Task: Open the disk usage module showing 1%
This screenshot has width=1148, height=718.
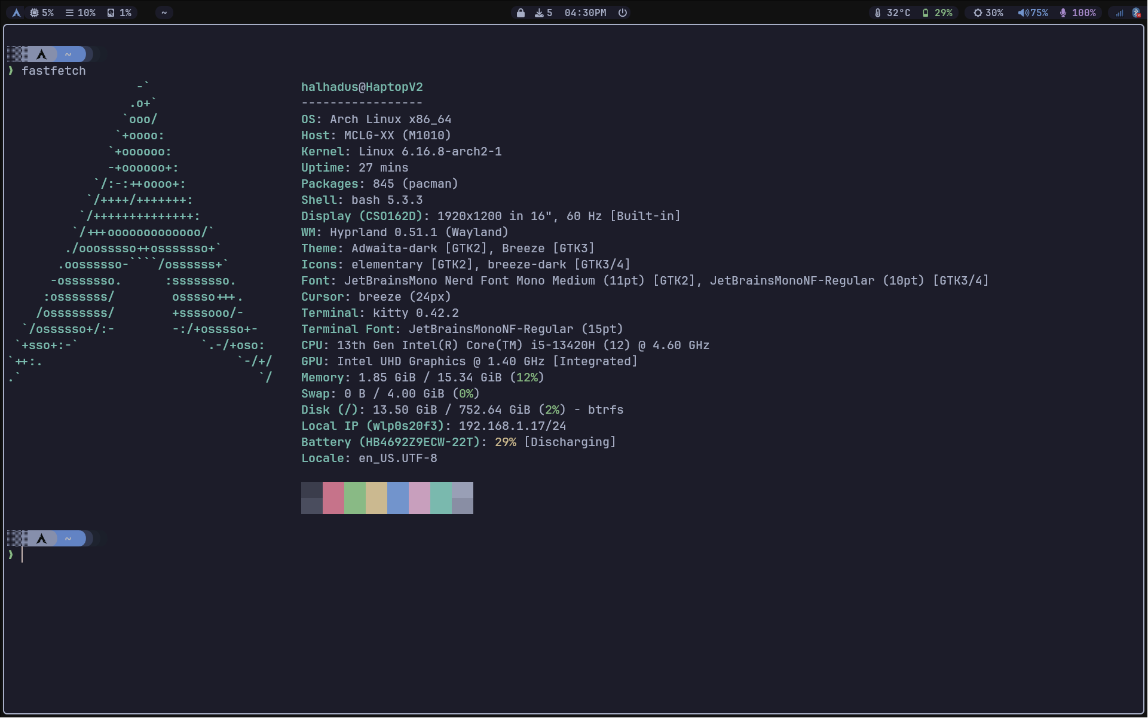Action: tap(120, 13)
